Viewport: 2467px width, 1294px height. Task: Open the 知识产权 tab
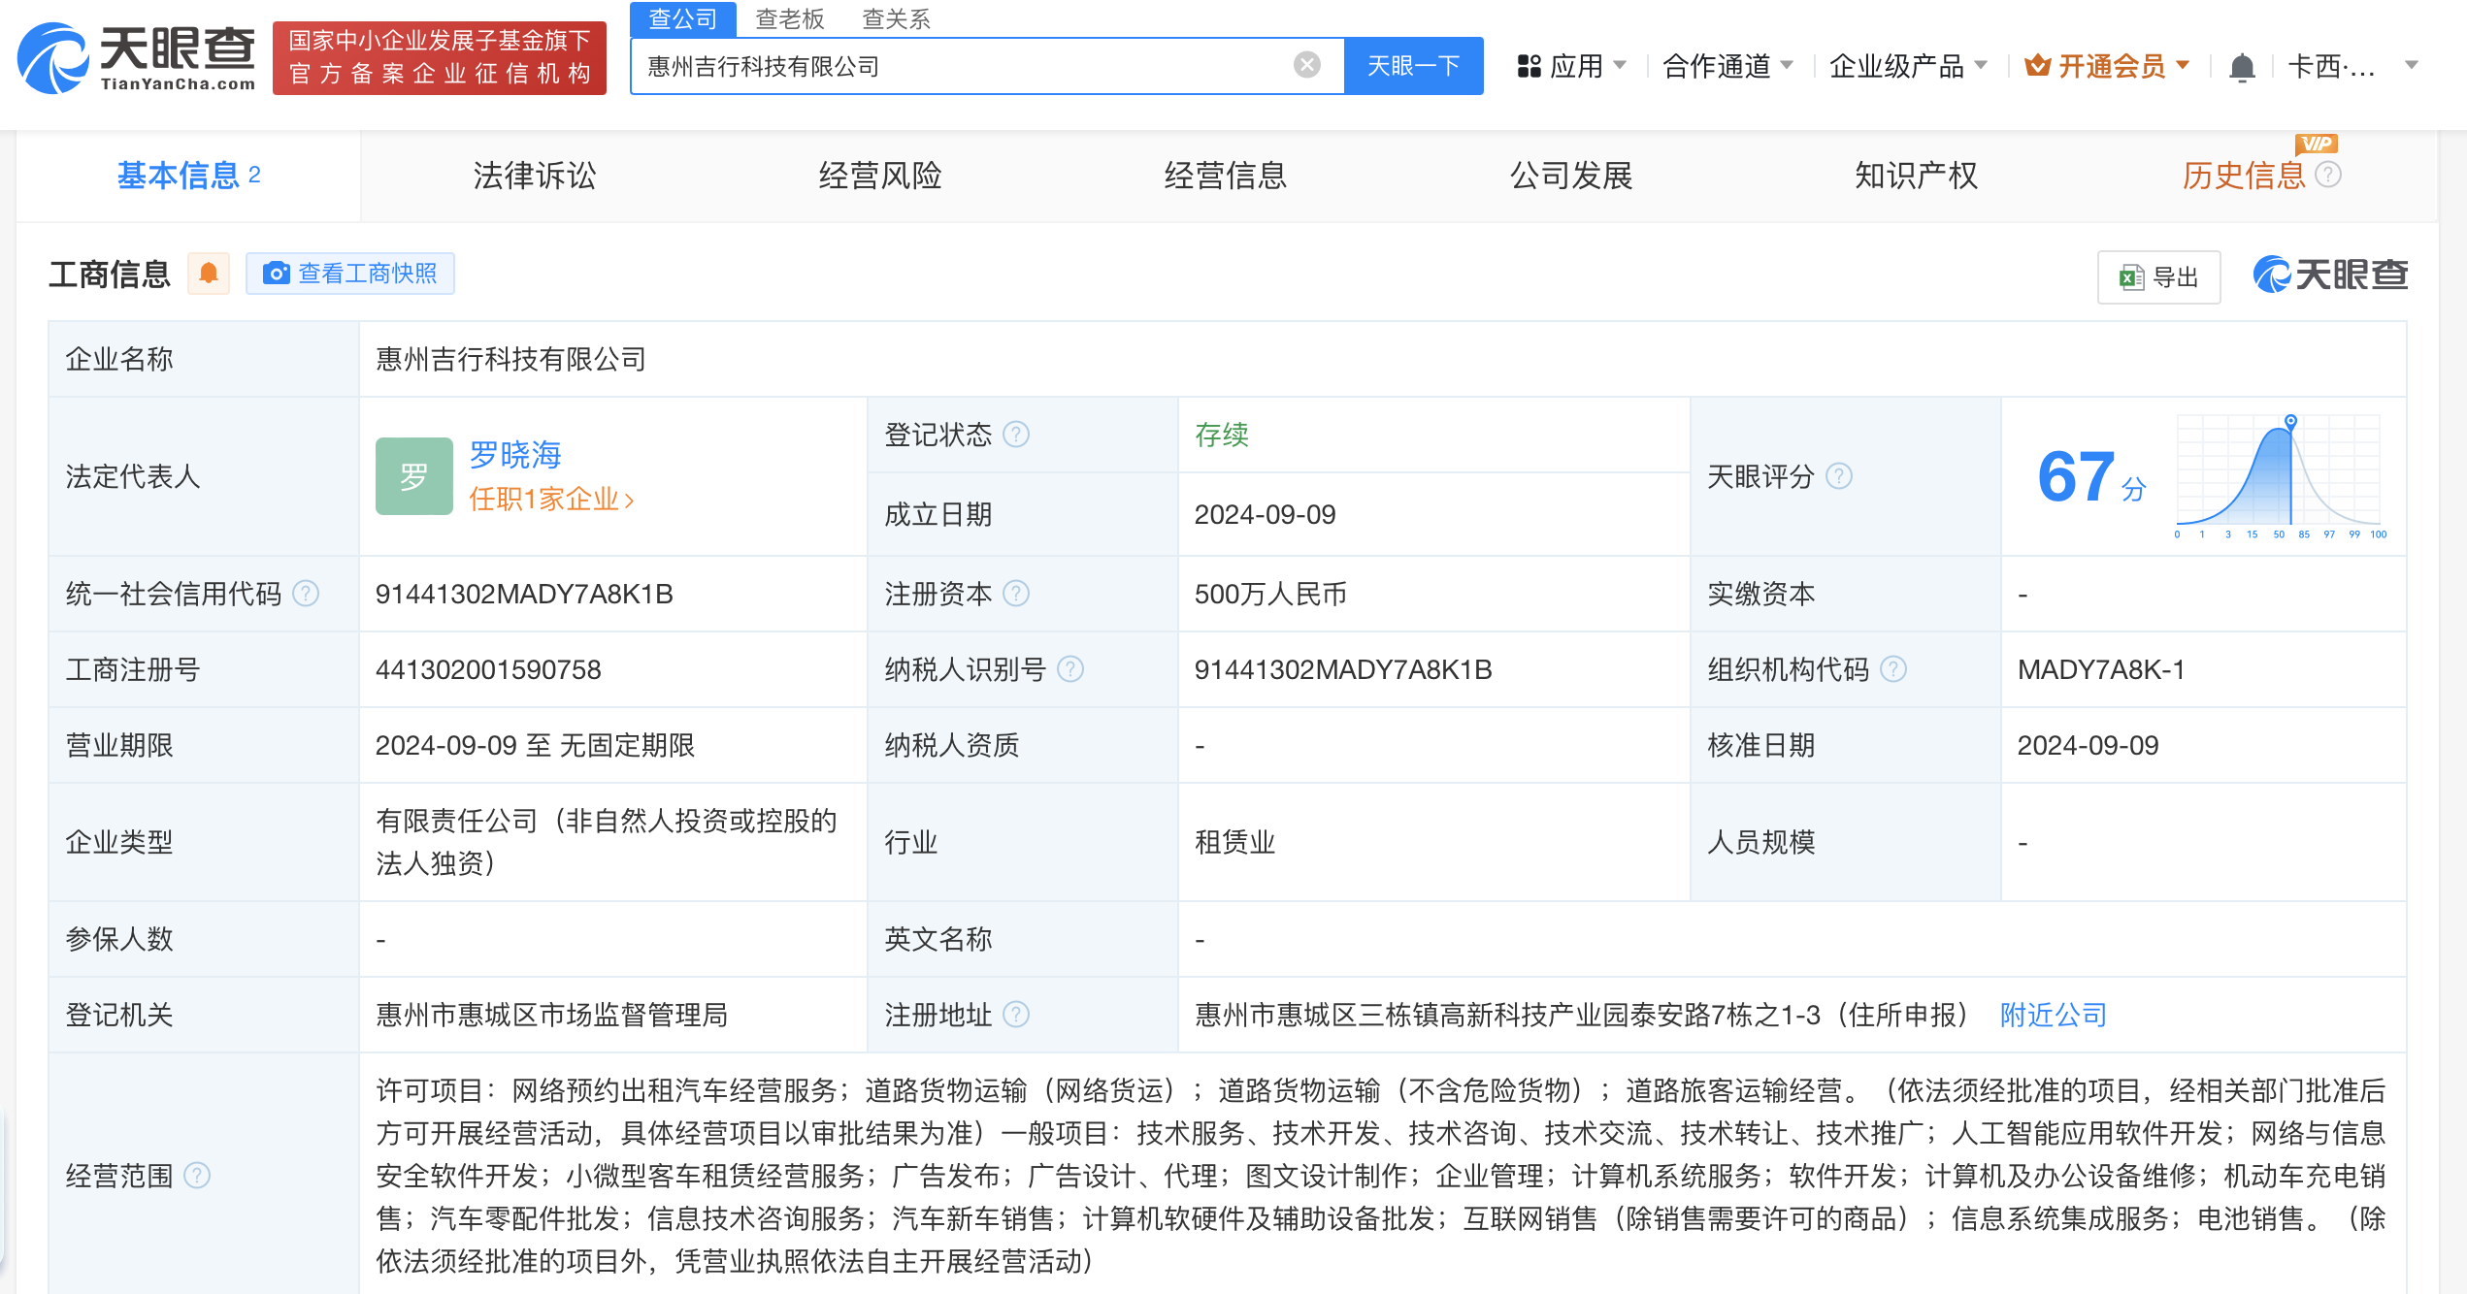click(1917, 176)
